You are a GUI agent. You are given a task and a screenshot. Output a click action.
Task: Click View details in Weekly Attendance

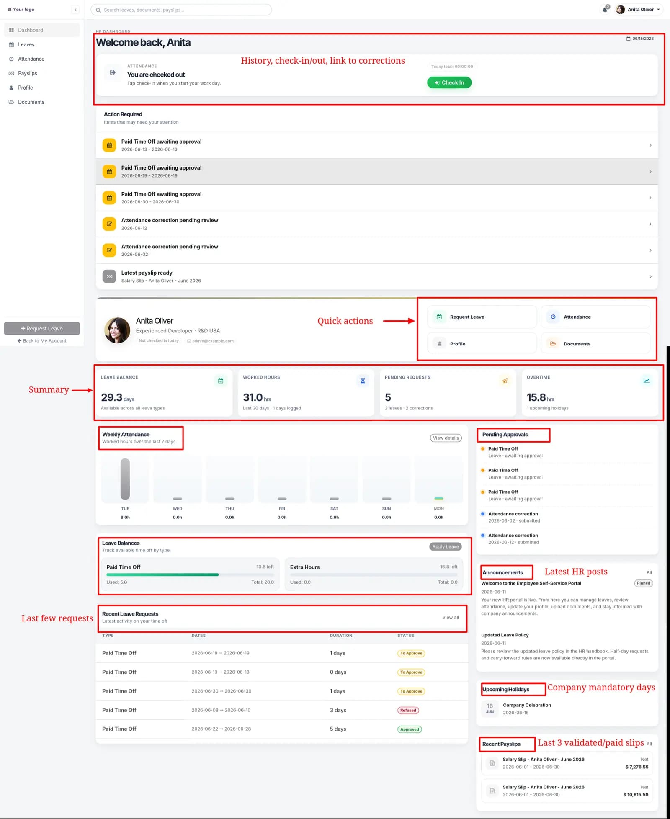[x=446, y=438]
